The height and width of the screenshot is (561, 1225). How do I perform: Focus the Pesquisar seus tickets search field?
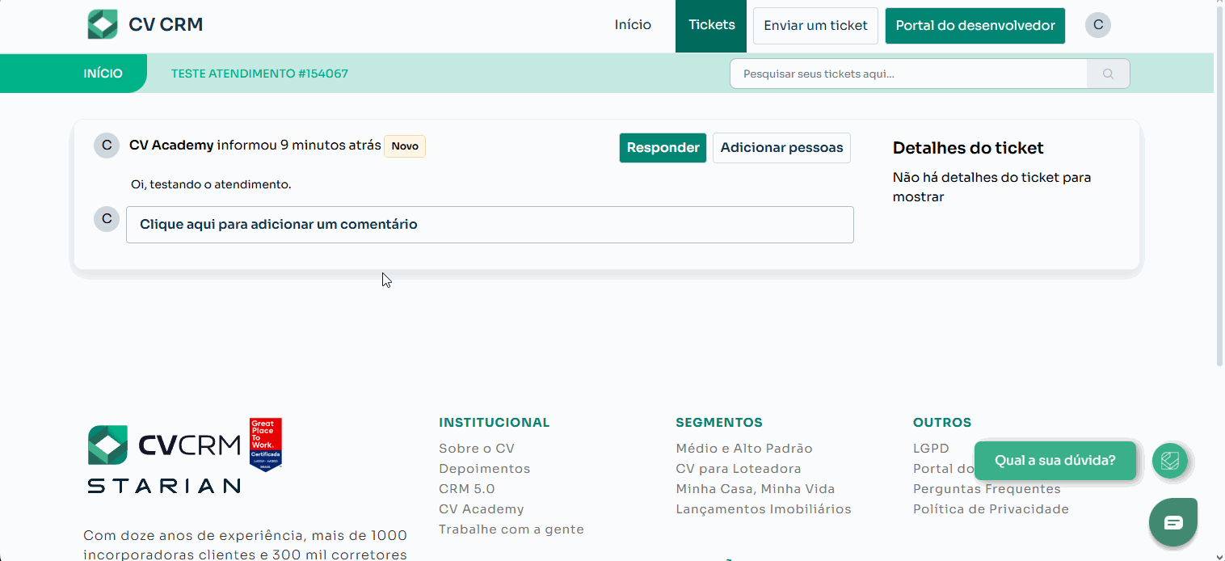pos(908,74)
